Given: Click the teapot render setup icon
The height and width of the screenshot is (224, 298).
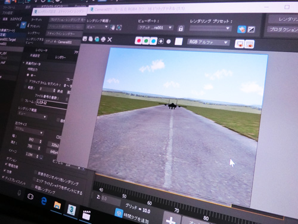Looking at the screenshot, I should (241, 29).
